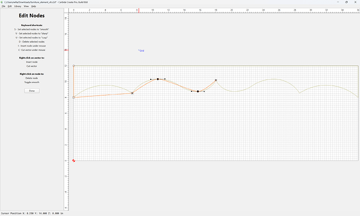This screenshot has width=360, height=216.
Task: Click the blue Grid label
Action: pos(141,51)
